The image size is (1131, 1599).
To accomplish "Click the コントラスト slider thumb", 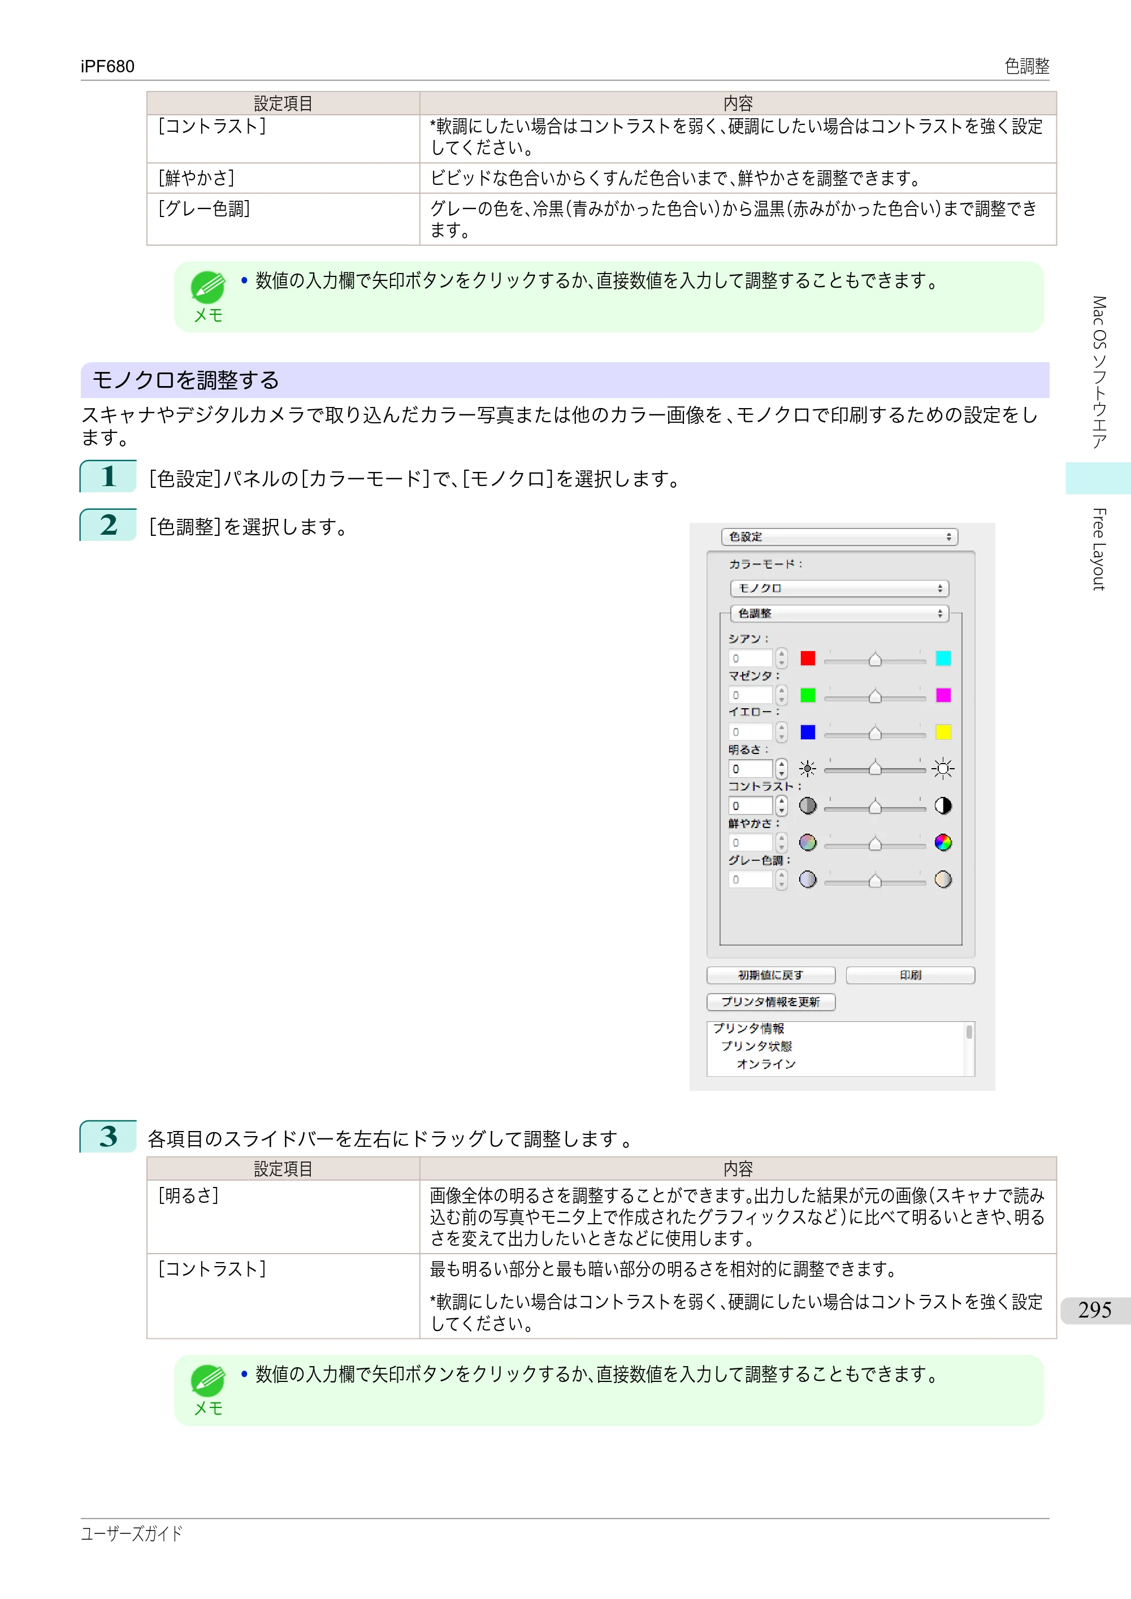I will coord(875,807).
